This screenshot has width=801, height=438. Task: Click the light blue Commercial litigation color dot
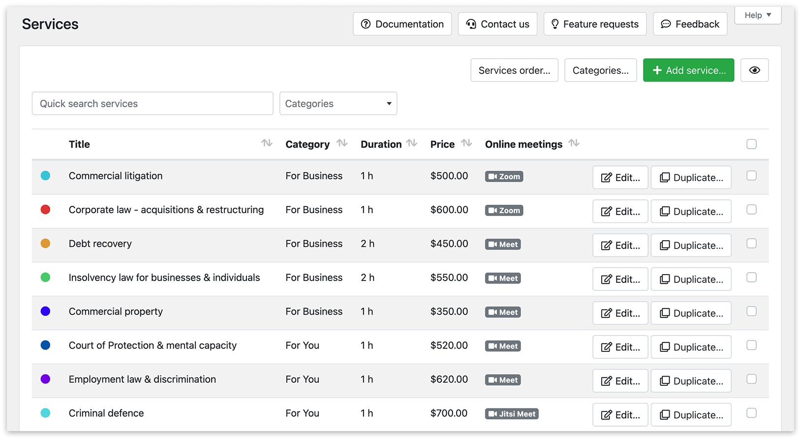[45, 176]
